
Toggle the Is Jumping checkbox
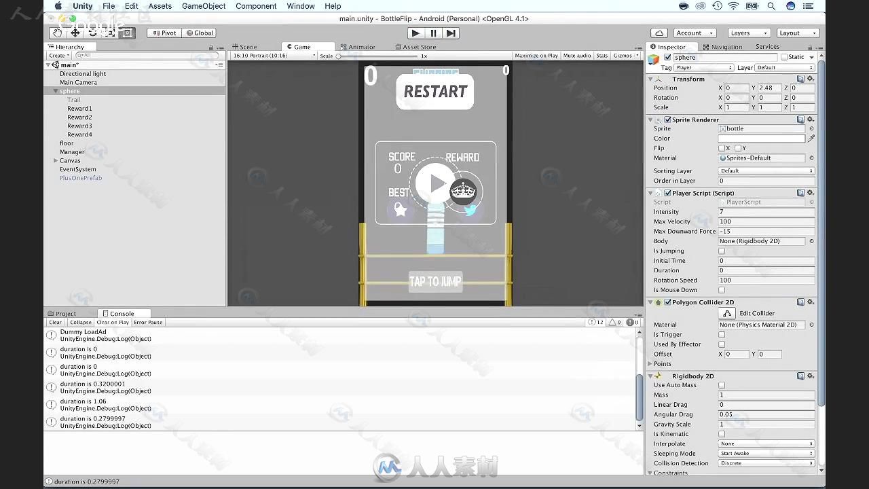(722, 251)
